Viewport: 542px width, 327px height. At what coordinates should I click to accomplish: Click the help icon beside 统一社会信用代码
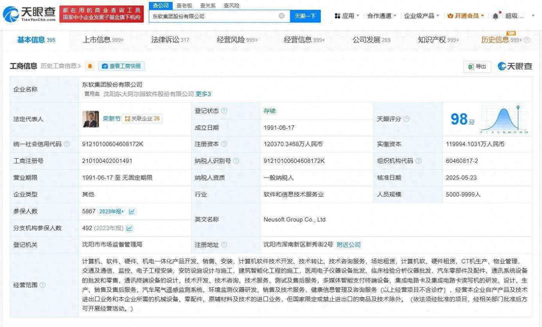(x=67, y=144)
